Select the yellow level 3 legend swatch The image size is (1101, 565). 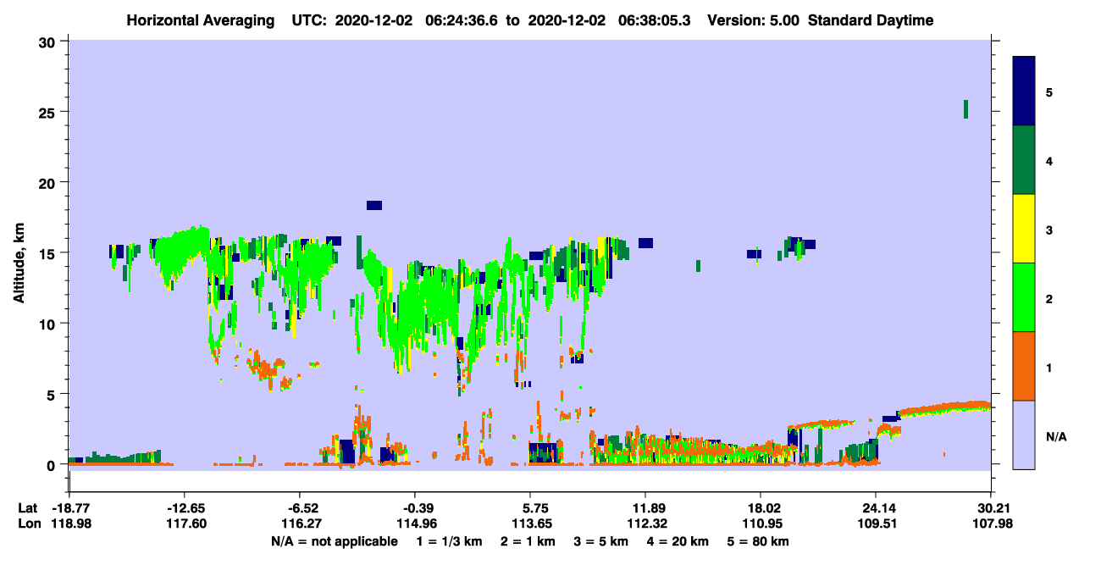(x=1024, y=229)
